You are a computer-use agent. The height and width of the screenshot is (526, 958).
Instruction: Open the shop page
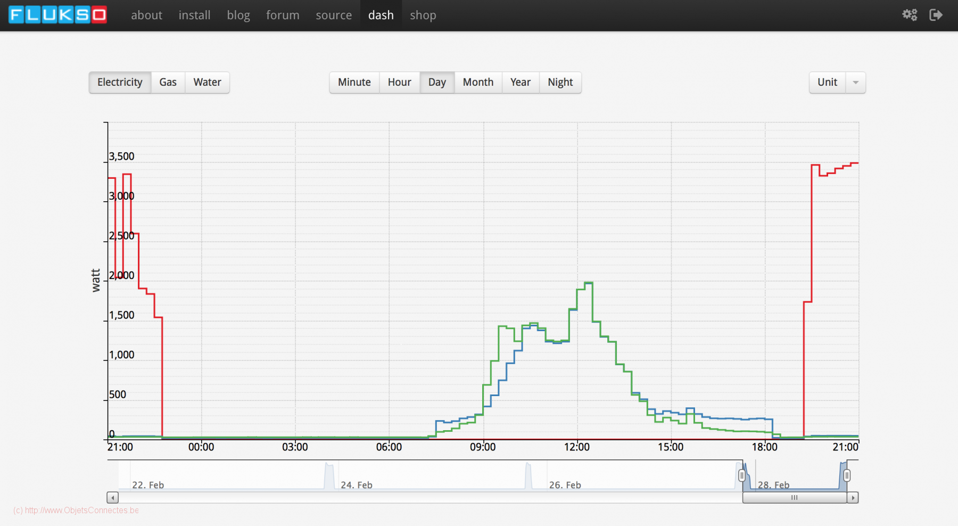[x=423, y=15]
